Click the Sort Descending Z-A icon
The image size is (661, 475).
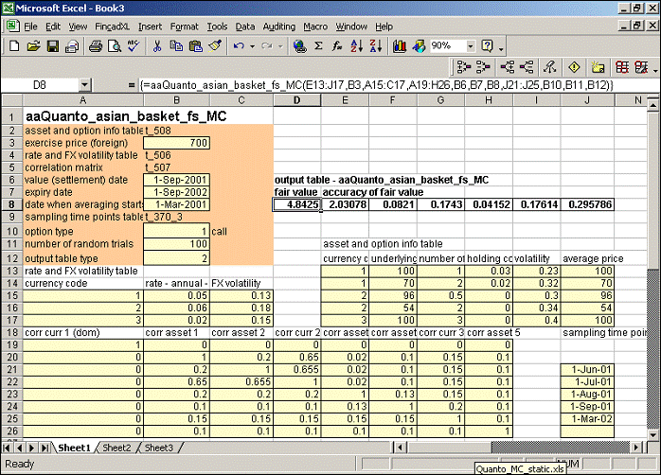376,46
